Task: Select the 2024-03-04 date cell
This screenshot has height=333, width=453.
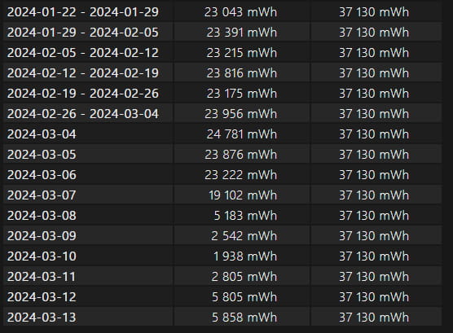Action: tap(88, 134)
